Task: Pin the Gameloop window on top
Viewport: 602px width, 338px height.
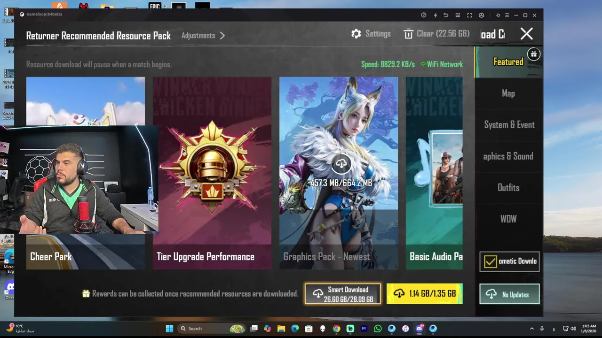Action: pyautogui.click(x=498, y=15)
